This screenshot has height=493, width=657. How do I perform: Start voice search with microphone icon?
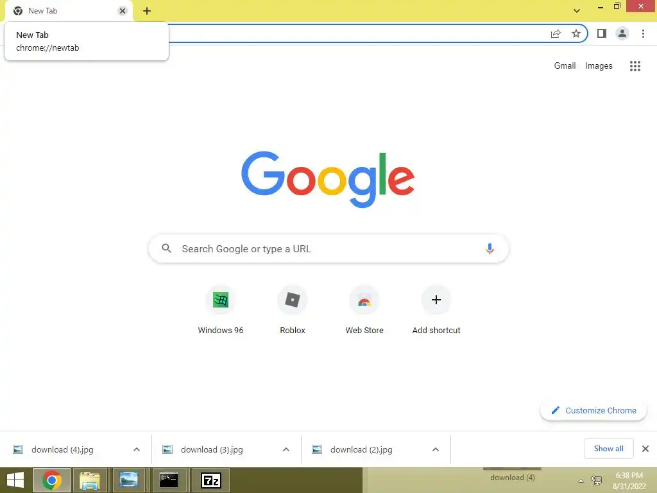pos(490,248)
